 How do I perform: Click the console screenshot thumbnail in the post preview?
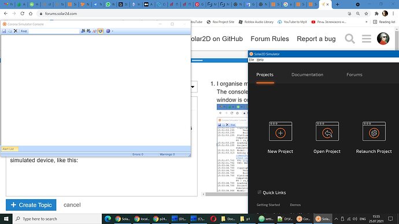click(232, 148)
